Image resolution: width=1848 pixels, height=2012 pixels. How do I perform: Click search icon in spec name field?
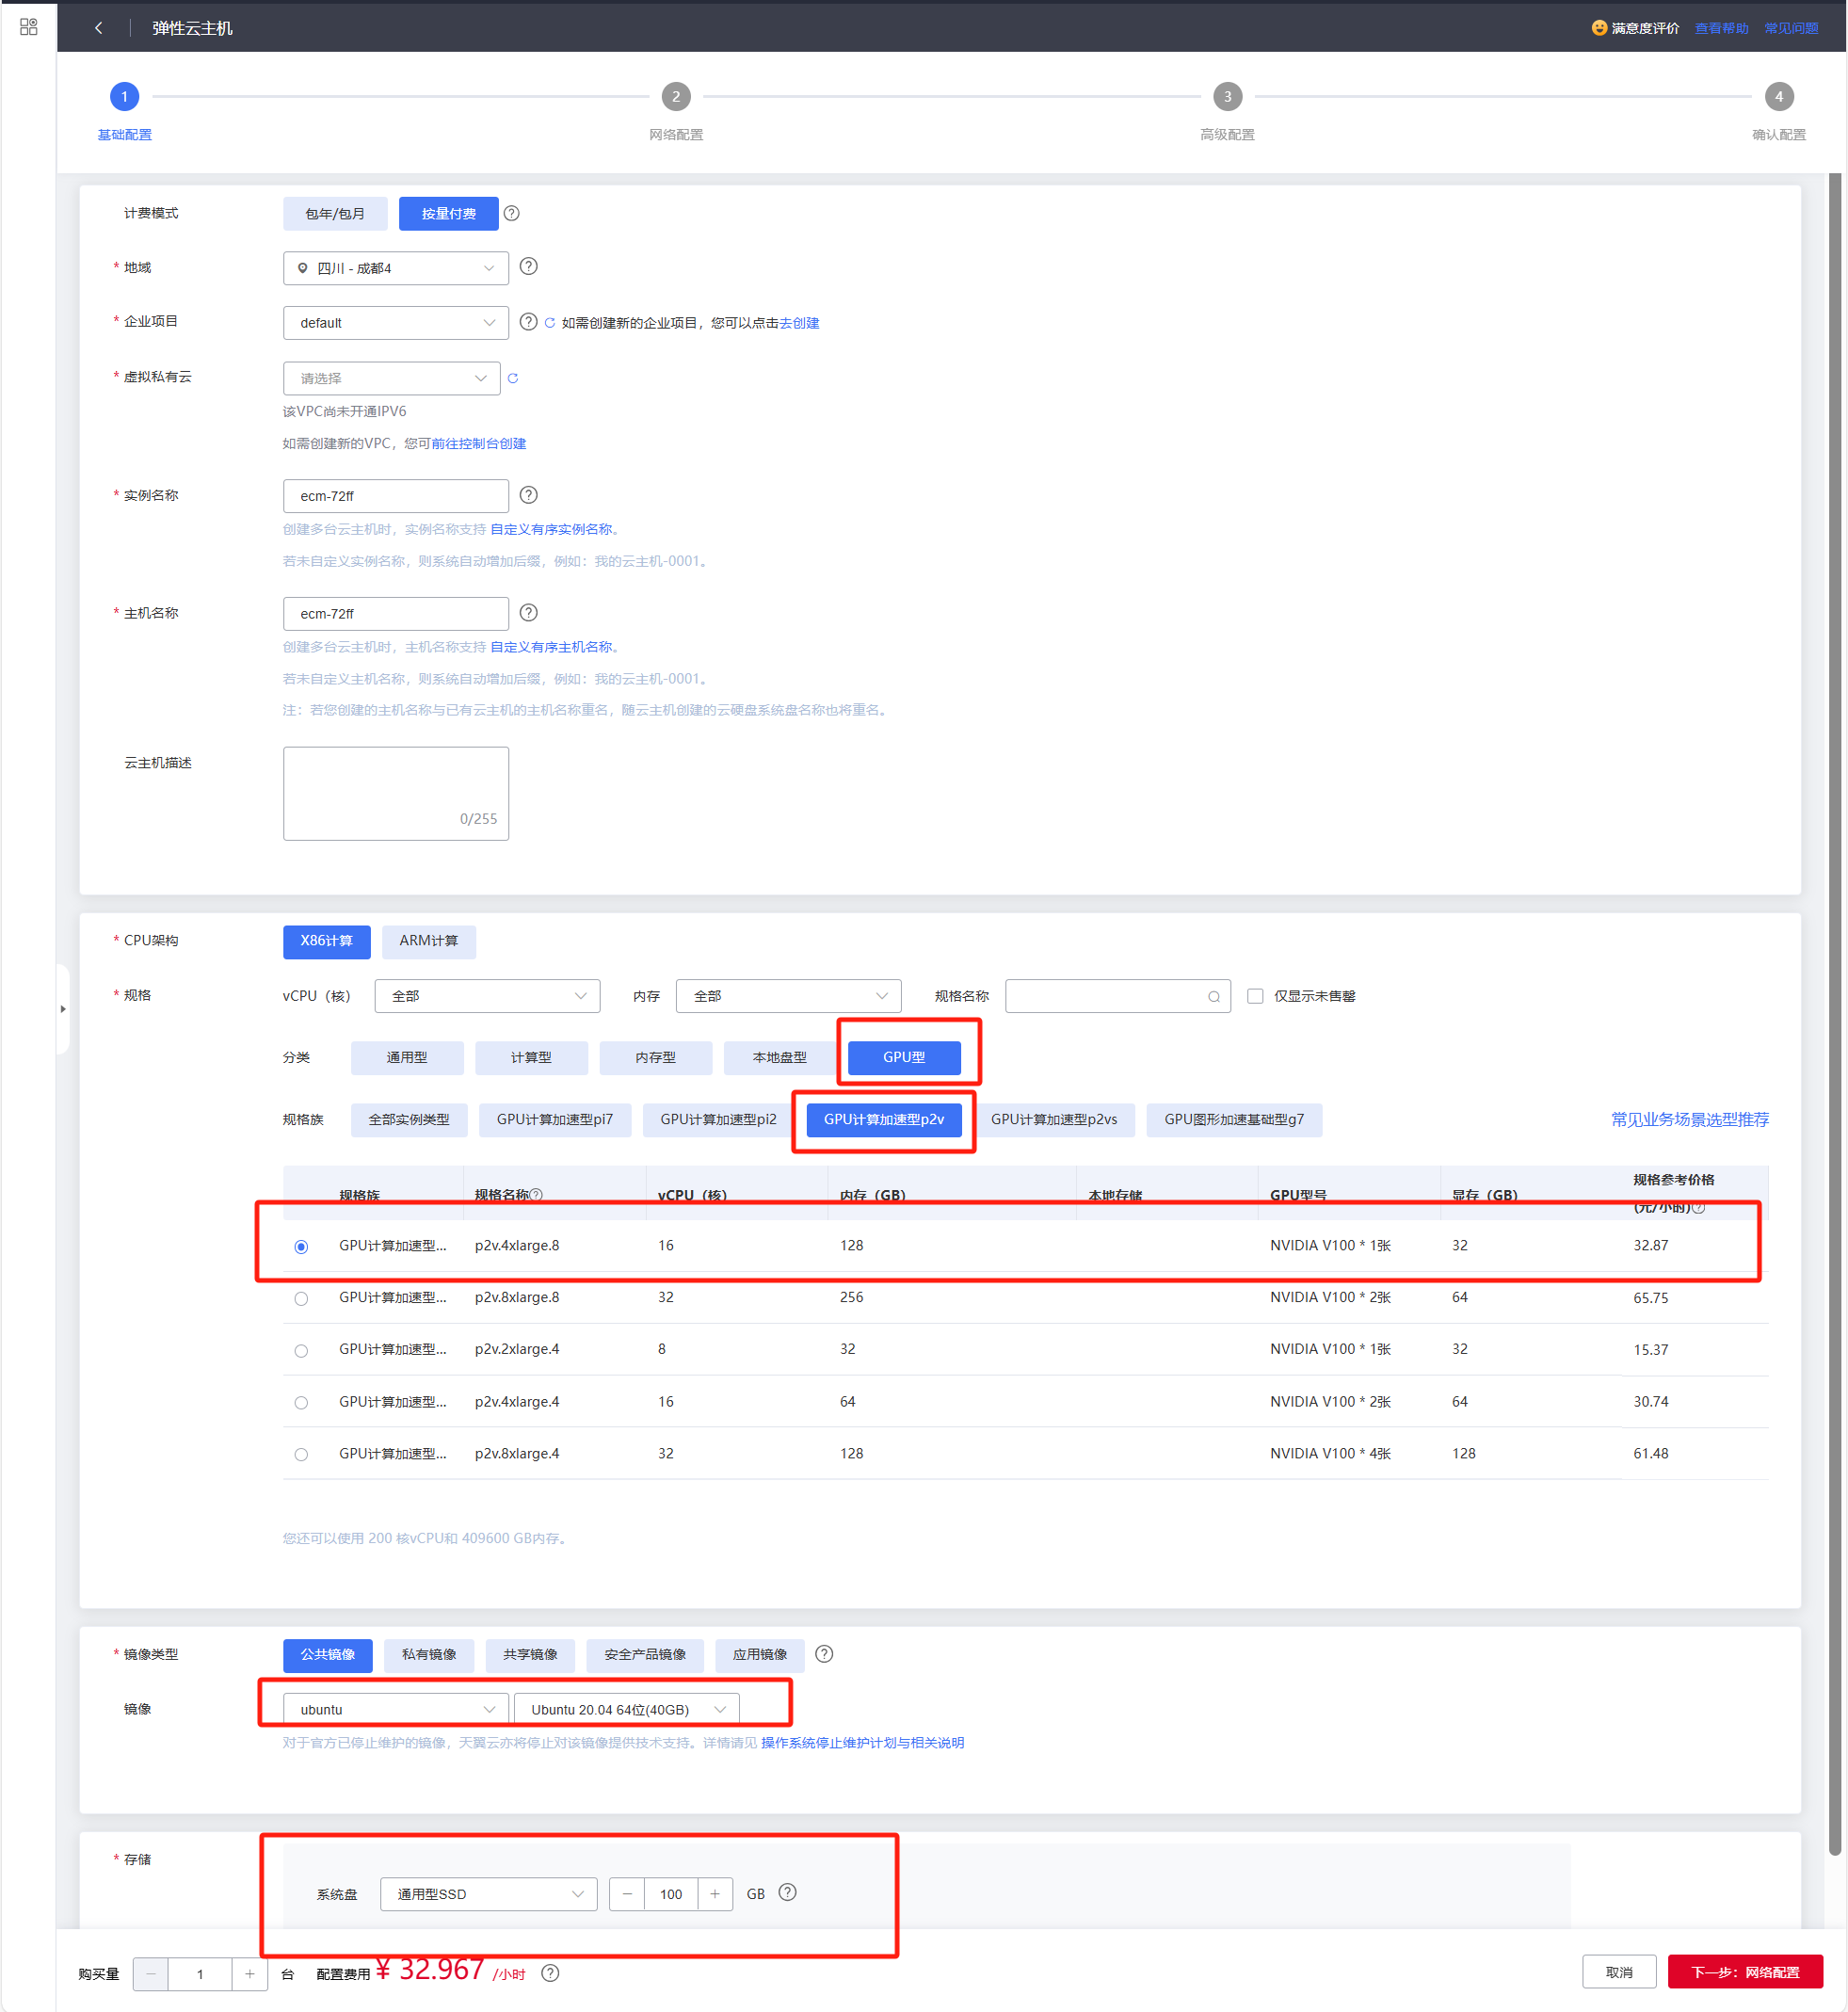(1213, 996)
